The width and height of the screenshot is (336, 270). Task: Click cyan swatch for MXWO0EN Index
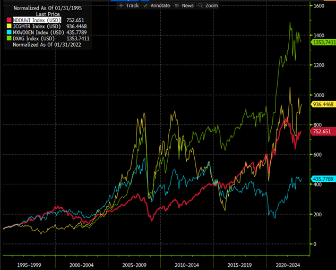click(x=7, y=32)
